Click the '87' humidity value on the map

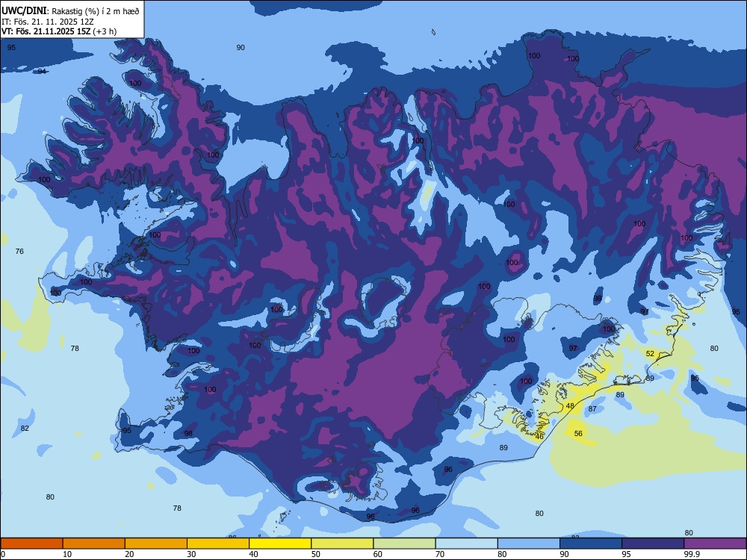click(x=592, y=409)
